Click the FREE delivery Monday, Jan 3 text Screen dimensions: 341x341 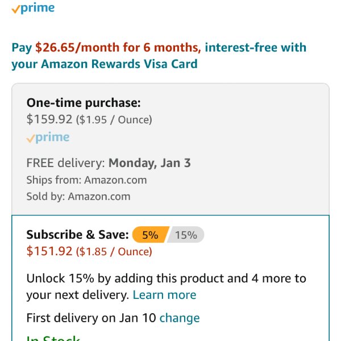point(109,163)
